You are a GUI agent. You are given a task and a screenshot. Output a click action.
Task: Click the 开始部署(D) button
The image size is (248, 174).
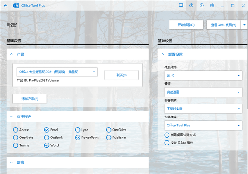tap(187, 25)
